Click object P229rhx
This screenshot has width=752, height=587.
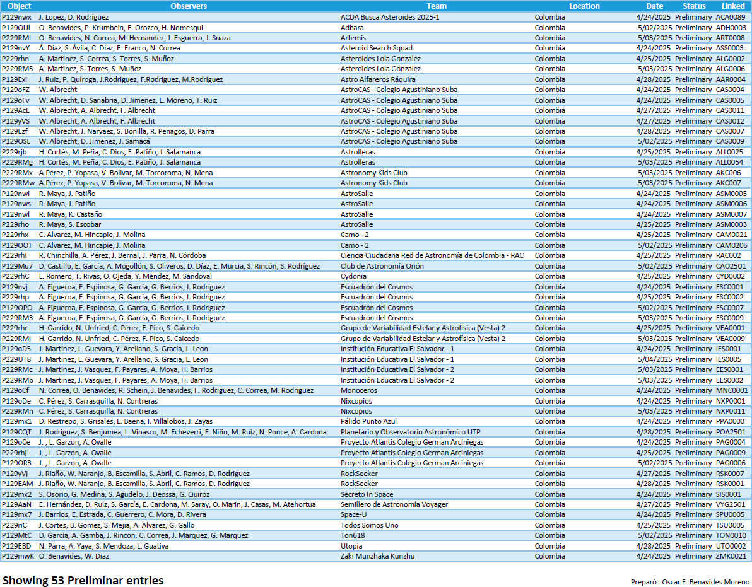point(15,235)
